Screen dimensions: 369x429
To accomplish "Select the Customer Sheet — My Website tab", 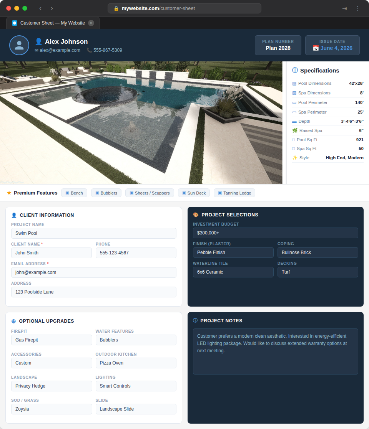I will (x=53, y=23).
